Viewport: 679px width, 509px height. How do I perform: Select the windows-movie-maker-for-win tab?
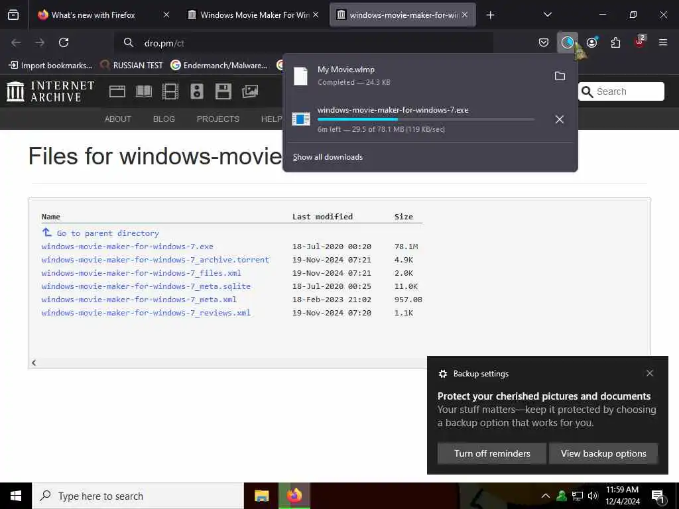[402, 15]
